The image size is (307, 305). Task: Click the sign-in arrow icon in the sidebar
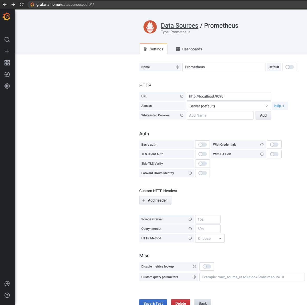click(7, 284)
